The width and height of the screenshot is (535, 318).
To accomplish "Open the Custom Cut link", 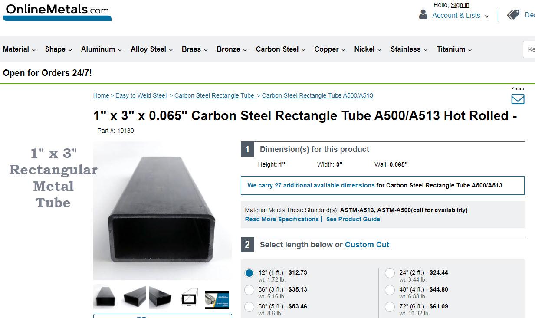I will point(367,244).
